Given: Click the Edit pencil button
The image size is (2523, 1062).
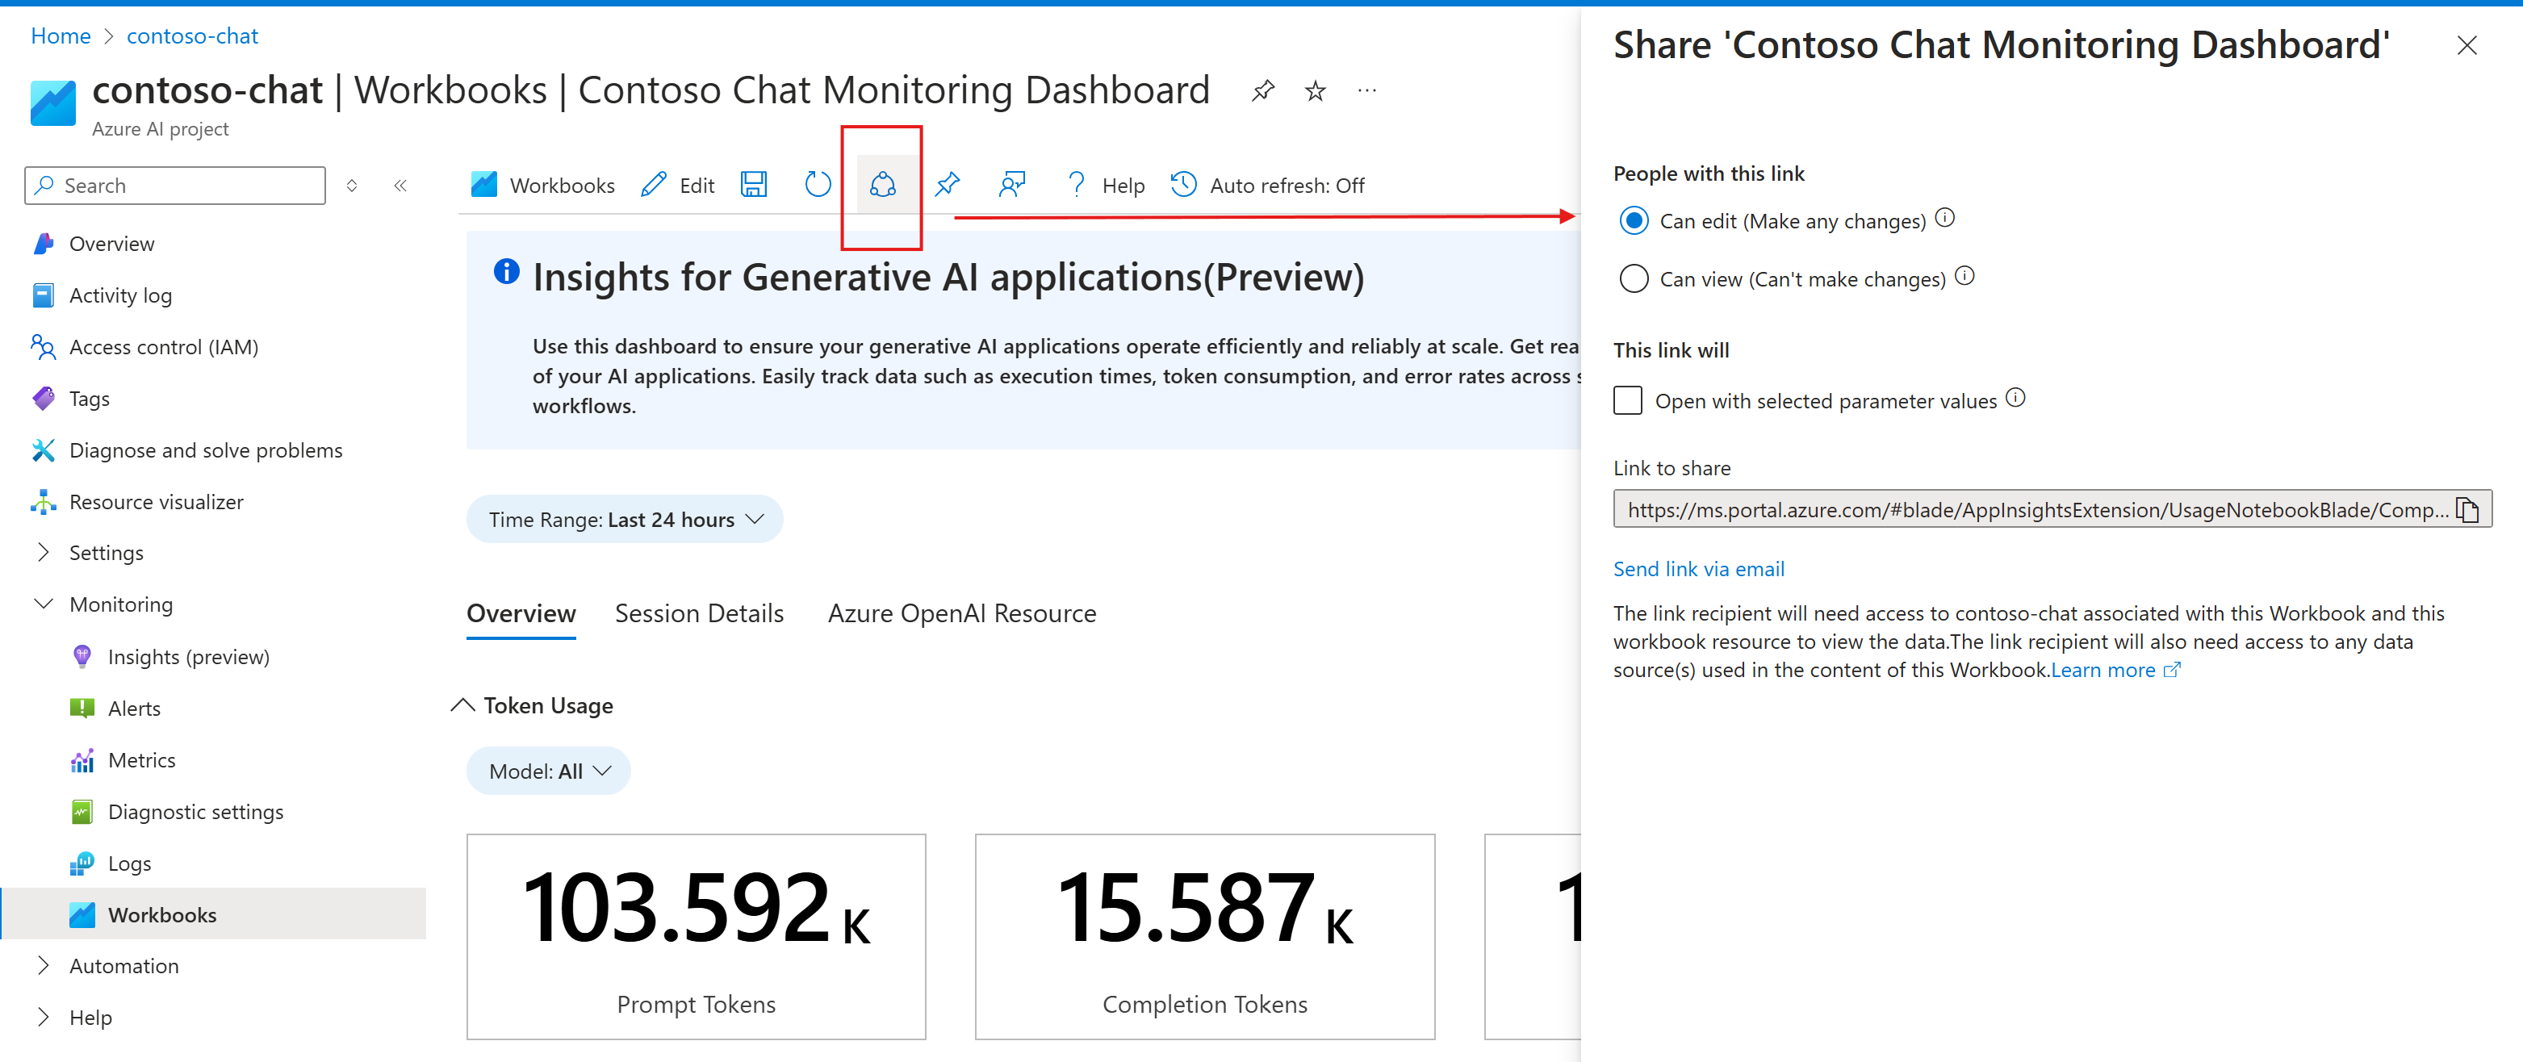Looking at the screenshot, I should tap(678, 184).
